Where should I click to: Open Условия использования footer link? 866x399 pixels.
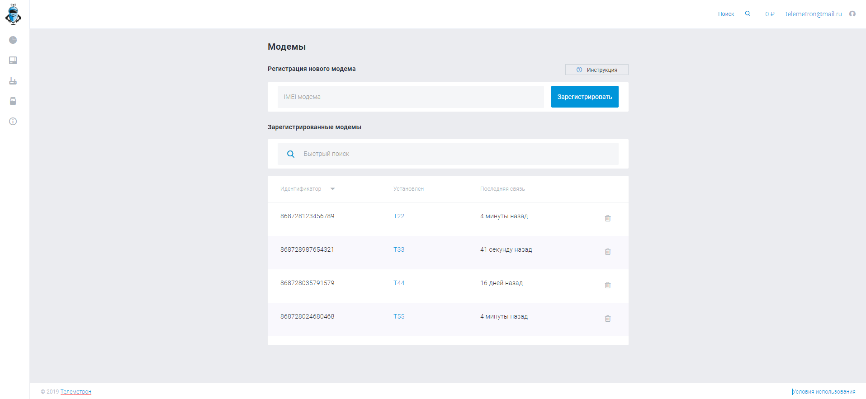pos(824,392)
